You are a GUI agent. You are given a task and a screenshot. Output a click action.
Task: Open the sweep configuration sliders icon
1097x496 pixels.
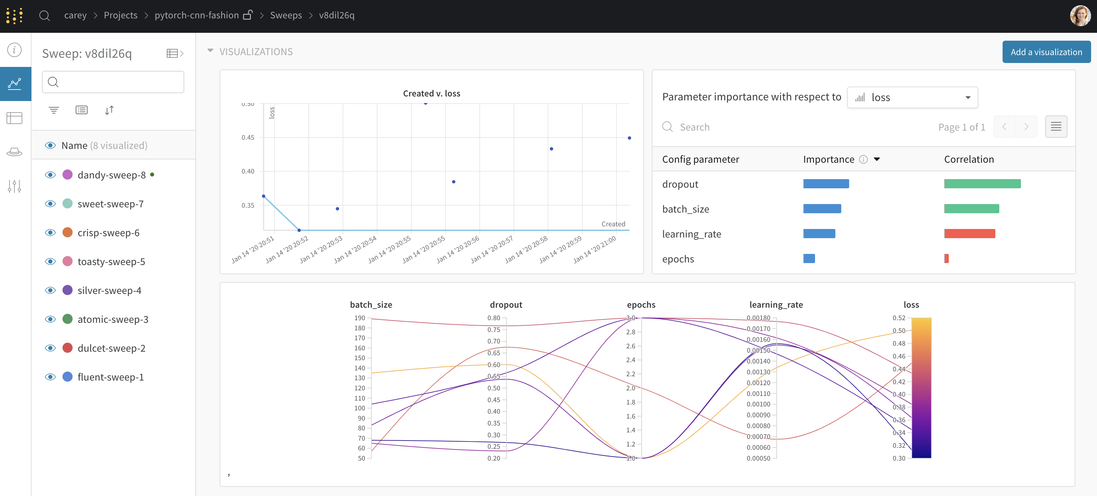(14, 186)
